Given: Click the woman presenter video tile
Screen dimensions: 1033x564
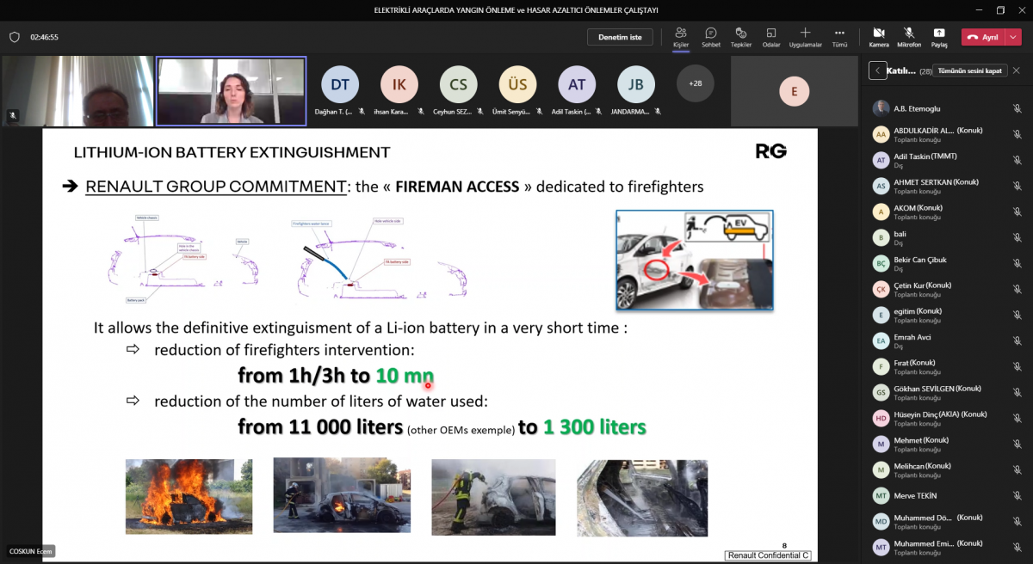Looking at the screenshot, I should tap(231, 91).
